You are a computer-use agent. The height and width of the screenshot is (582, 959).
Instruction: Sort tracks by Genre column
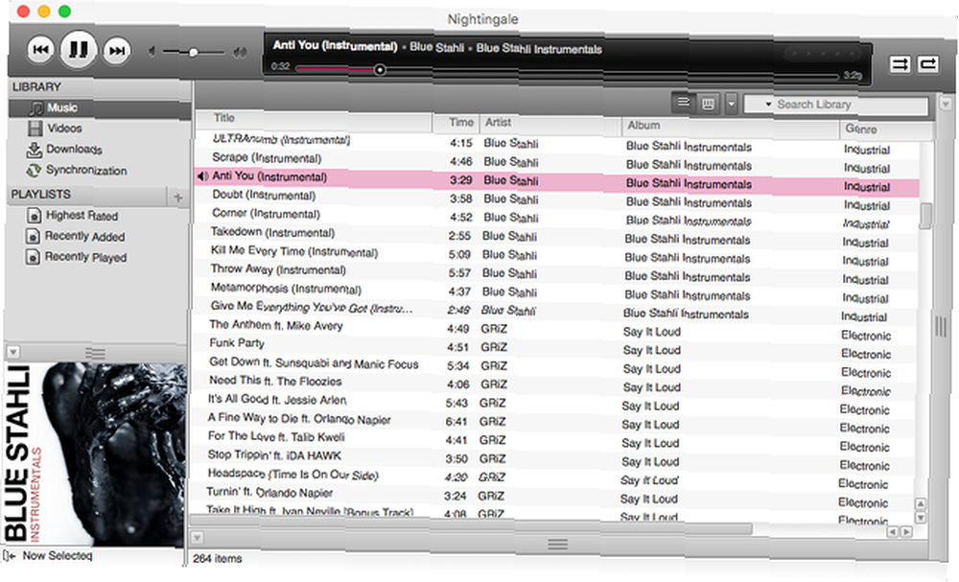click(x=887, y=129)
